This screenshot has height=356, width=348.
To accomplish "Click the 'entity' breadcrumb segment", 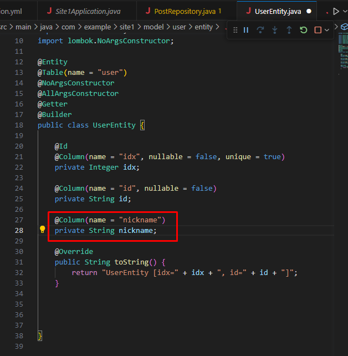I will click(204, 27).
